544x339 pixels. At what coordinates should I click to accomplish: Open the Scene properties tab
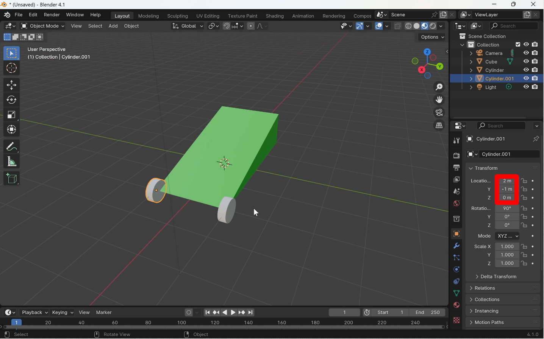tap(456, 191)
